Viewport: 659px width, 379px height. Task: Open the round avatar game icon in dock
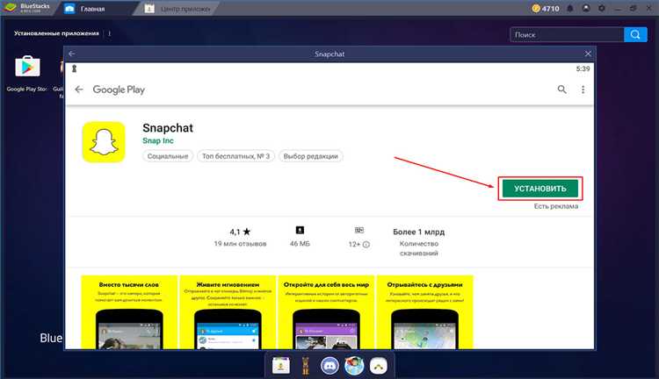[x=354, y=366]
